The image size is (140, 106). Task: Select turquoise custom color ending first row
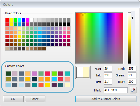(67, 73)
